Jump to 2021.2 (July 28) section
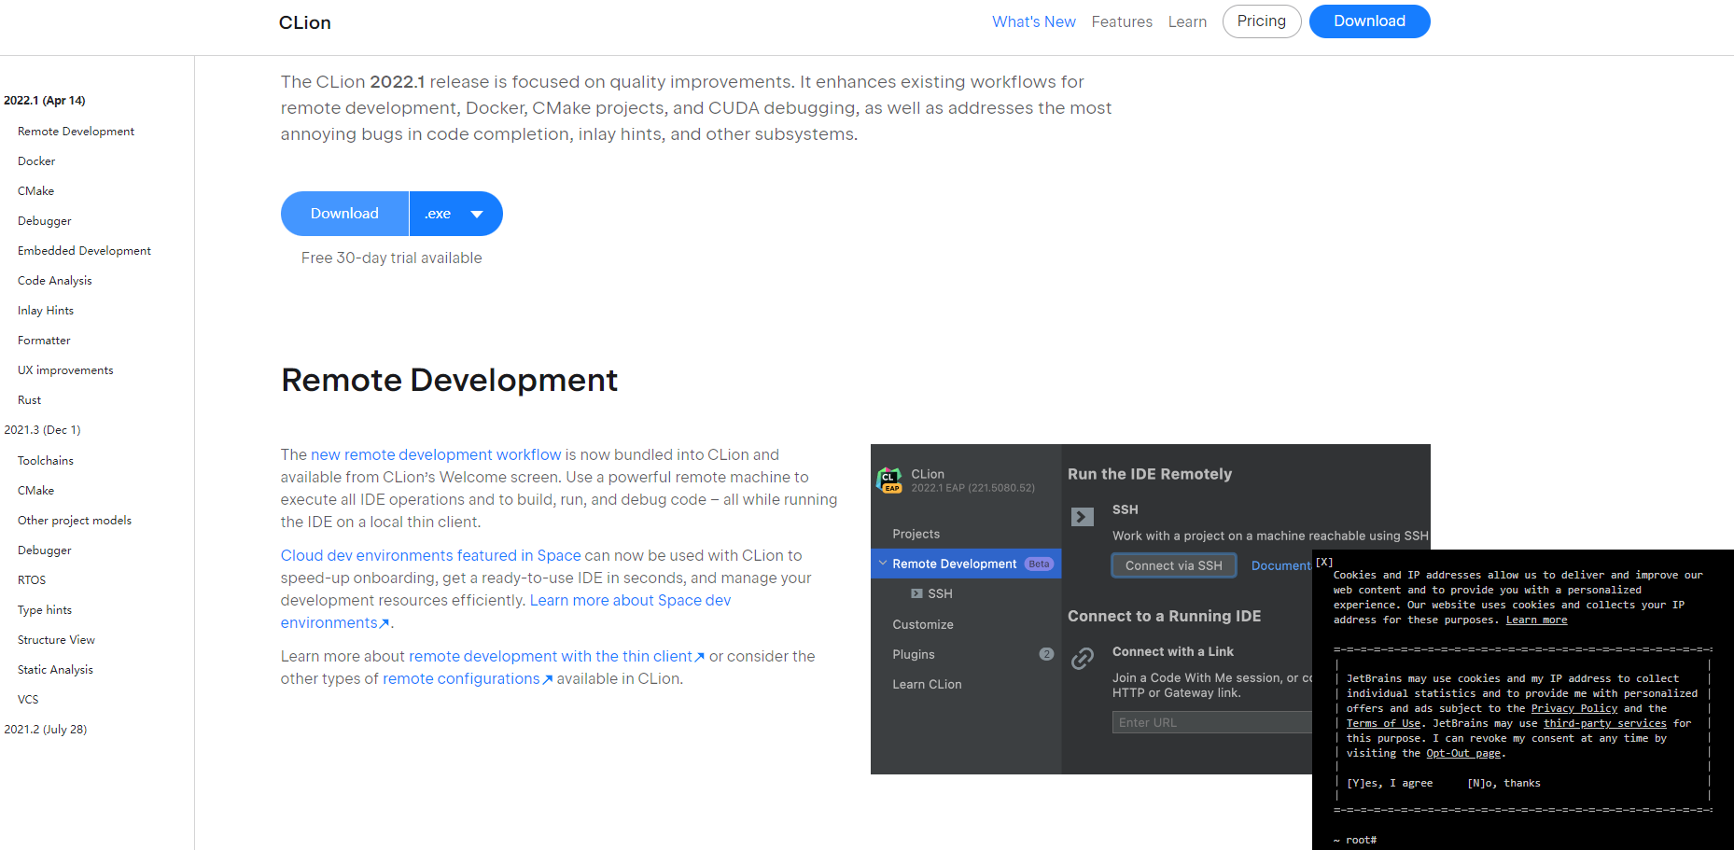Screen dimensions: 1734x850 (x=45, y=730)
